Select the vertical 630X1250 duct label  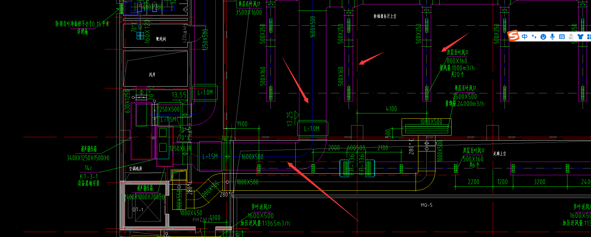pos(127,101)
